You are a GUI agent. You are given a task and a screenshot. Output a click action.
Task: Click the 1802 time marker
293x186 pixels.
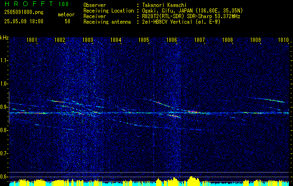60,40
